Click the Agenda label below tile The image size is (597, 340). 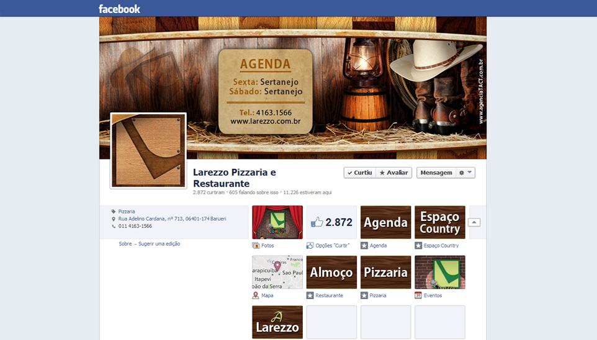[x=378, y=246]
